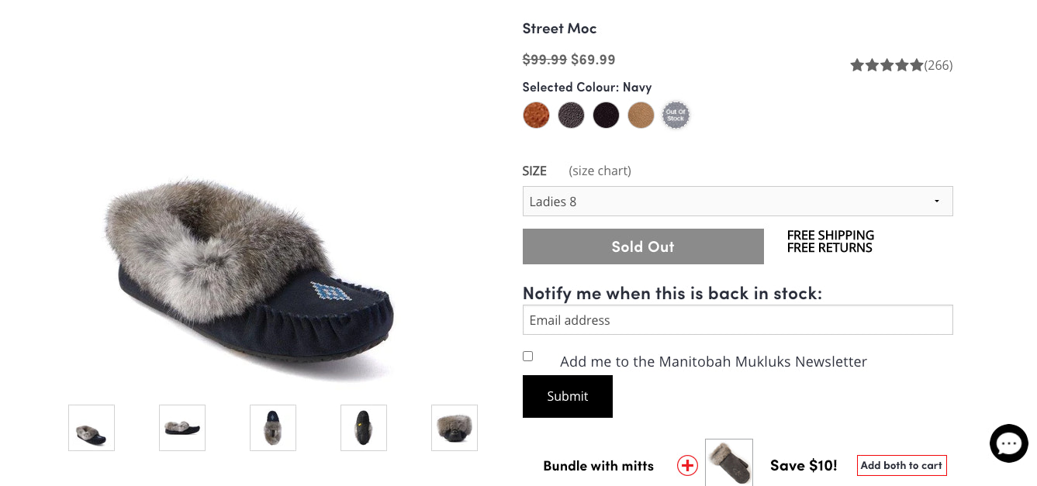The width and height of the screenshot is (1037, 486).
Task: Click the Out Of Stock grey colour swatch
Action: [676, 115]
